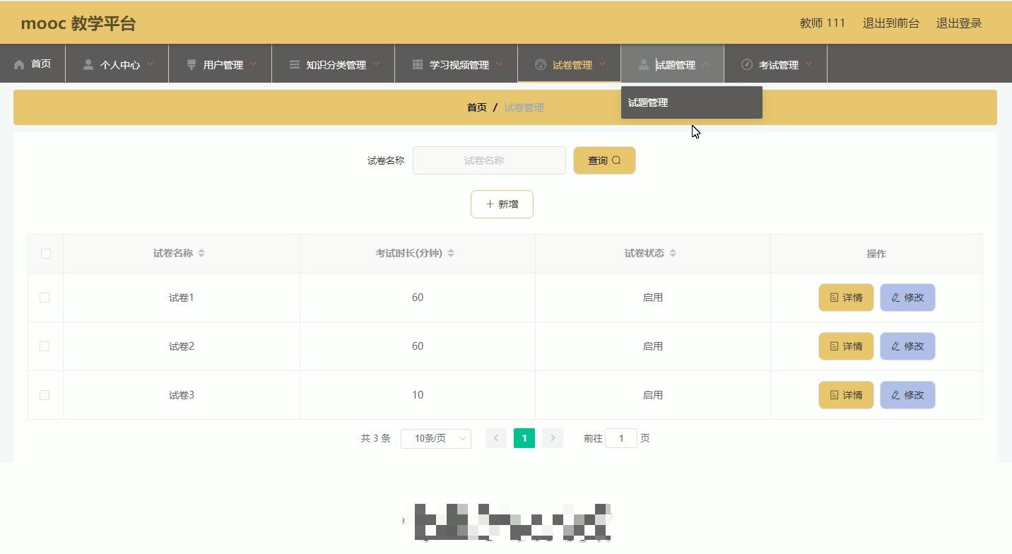
Task: Select 试题管理 from the dropdown menu
Action: pos(647,102)
